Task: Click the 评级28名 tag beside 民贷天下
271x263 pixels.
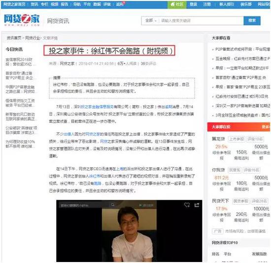Action: pos(259,201)
